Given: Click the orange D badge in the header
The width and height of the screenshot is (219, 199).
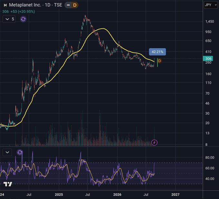Looking at the screenshot, I should coord(75,5).
